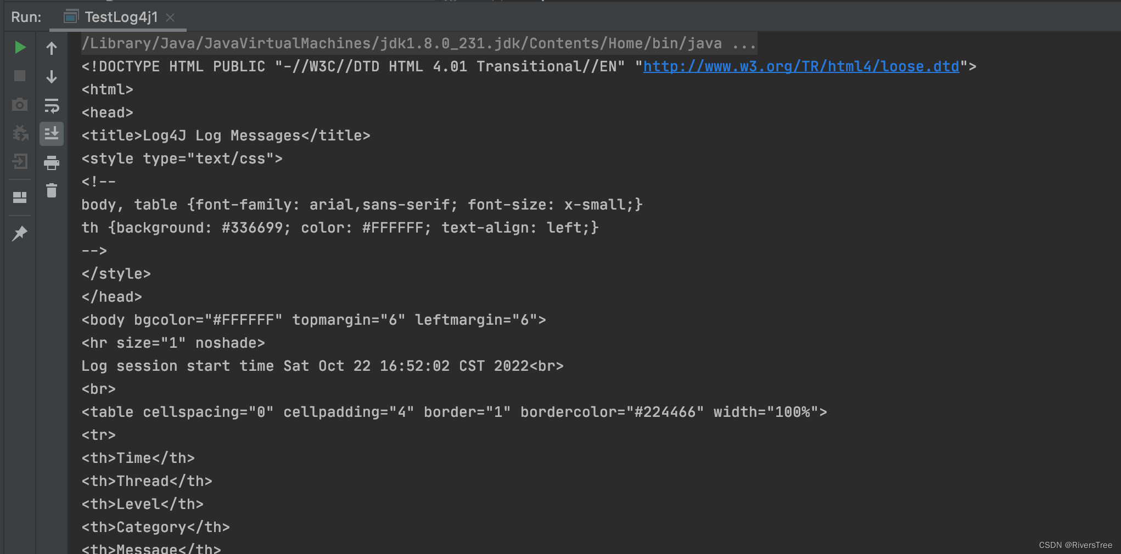Jump to previous message with up arrow
This screenshot has height=554, width=1121.
pos(52,47)
